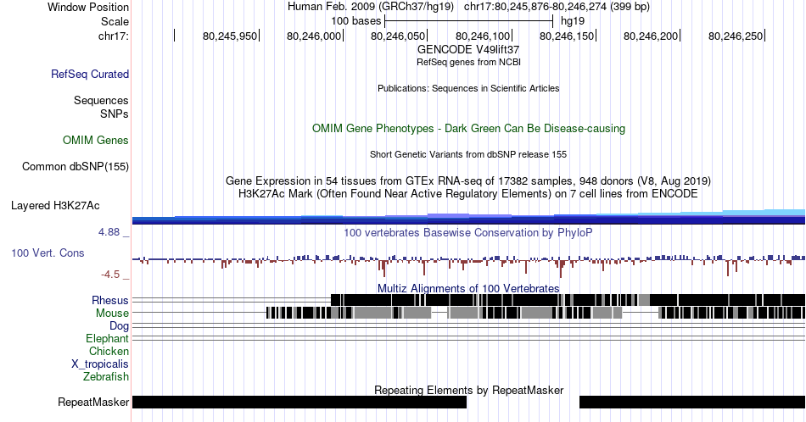Click the RefSeq genes from NCBI title
The height and width of the screenshot is (422, 806).
(x=468, y=62)
